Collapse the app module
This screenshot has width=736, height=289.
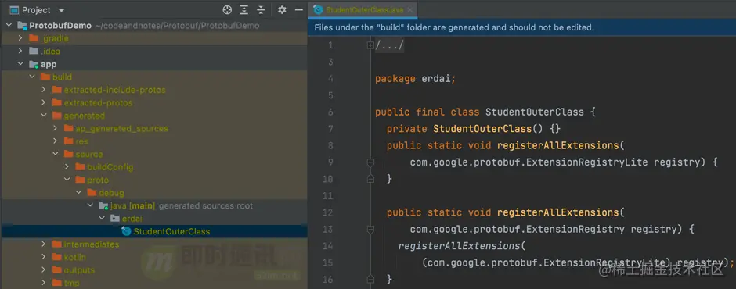pyautogui.click(x=20, y=64)
